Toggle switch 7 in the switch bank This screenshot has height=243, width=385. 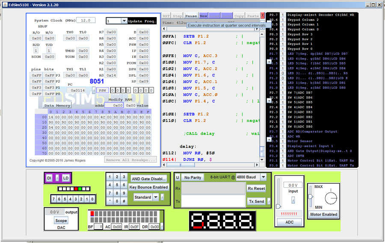point(54,199)
